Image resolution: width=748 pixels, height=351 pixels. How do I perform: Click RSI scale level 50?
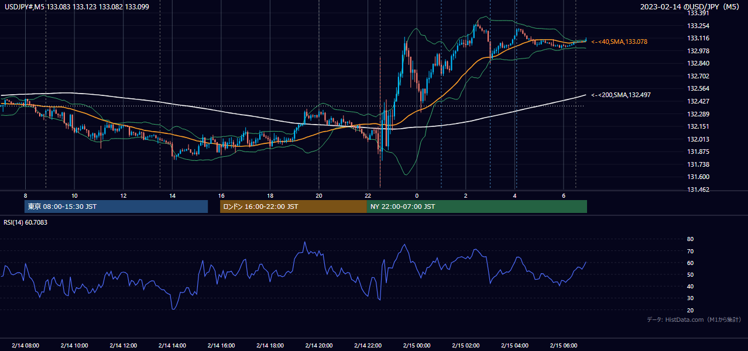point(690,274)
